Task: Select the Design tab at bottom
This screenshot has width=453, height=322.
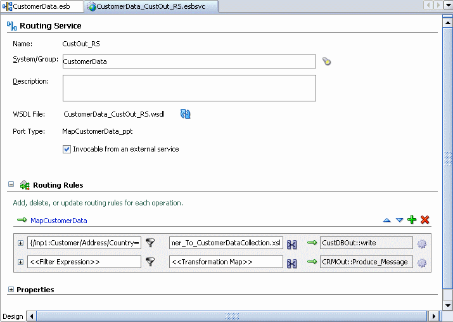Action: (x=13, y=316)
